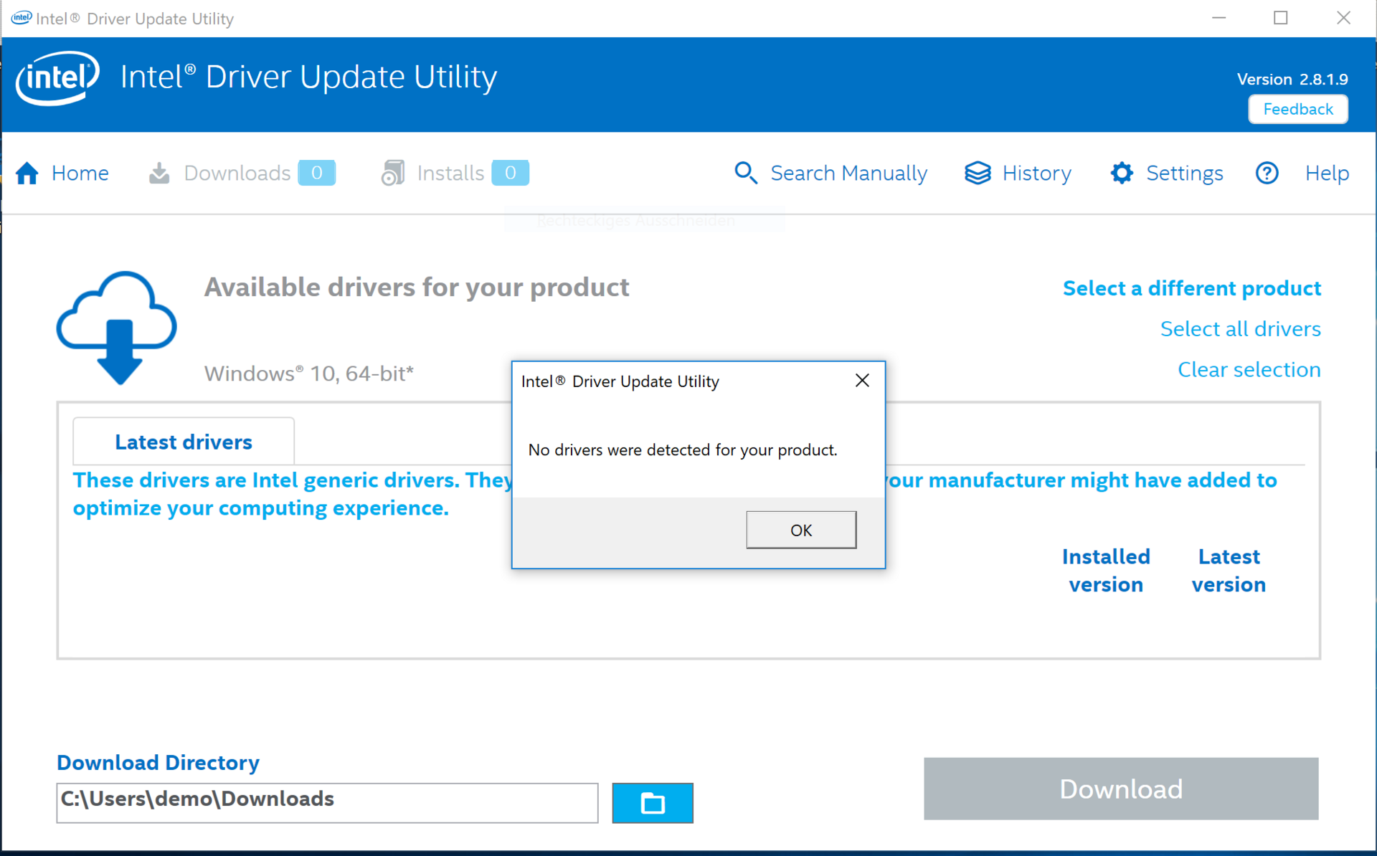Click the Intel logo in header
Viewport: 1377px width, 856px height.
point(57,77)
